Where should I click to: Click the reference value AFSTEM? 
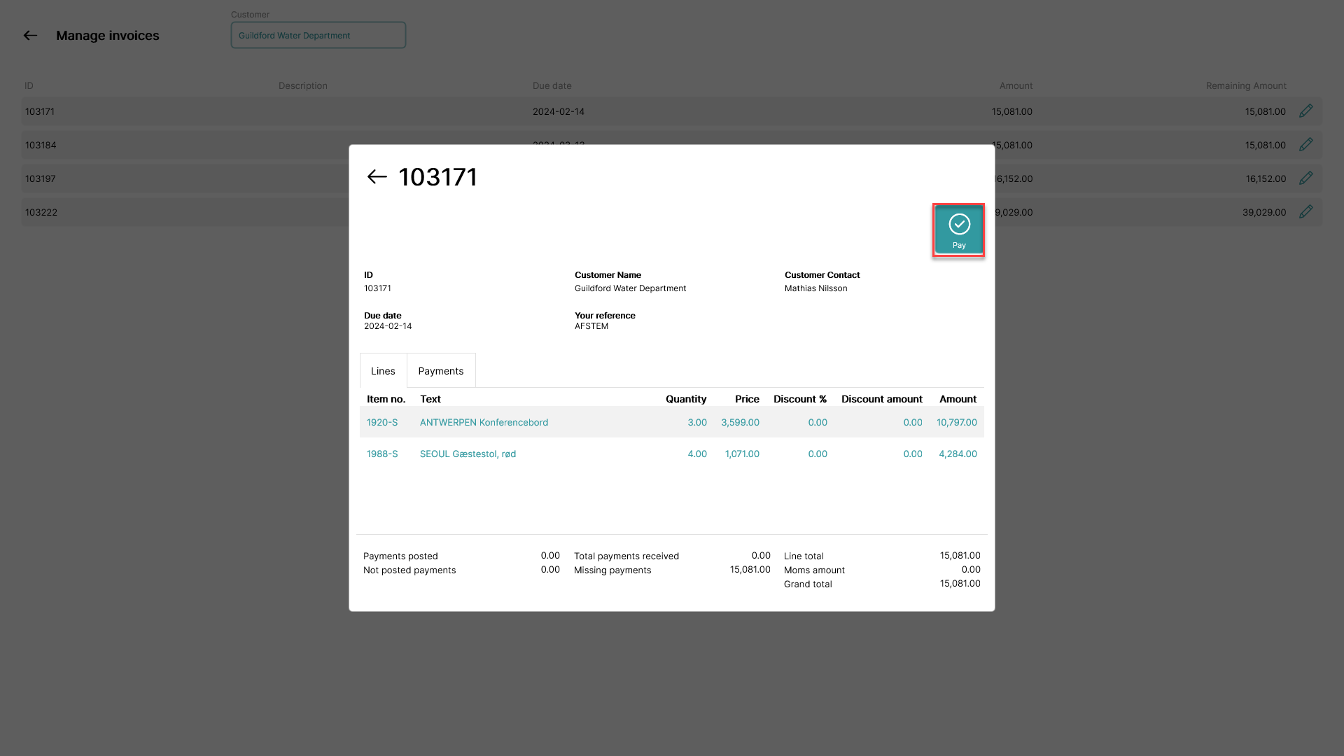[x=591, y=326]
